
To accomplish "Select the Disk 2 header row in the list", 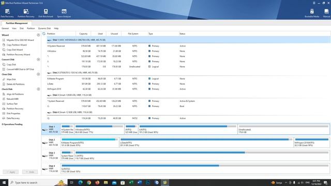I will 188,72.
